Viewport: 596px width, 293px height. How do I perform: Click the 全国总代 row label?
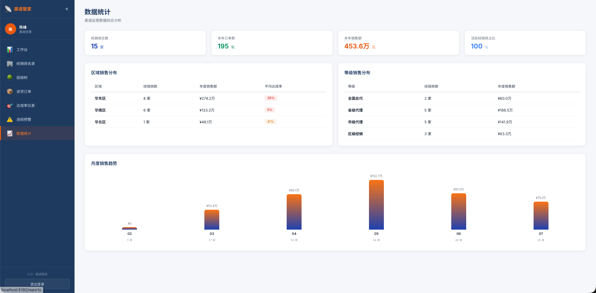tap(355, 98)
